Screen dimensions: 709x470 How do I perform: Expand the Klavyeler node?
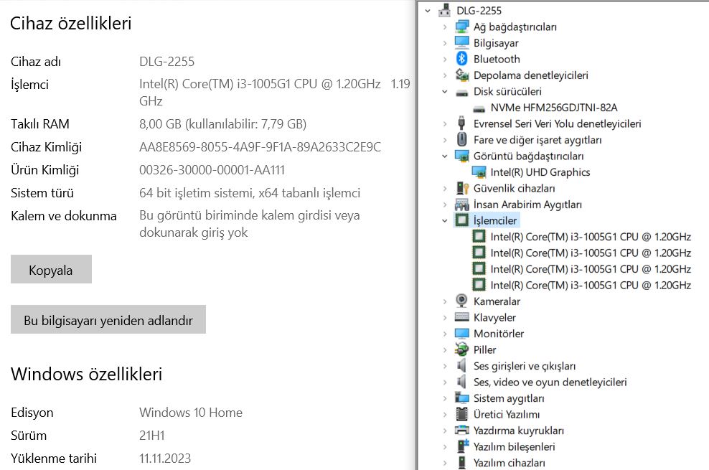pos(445,318)
